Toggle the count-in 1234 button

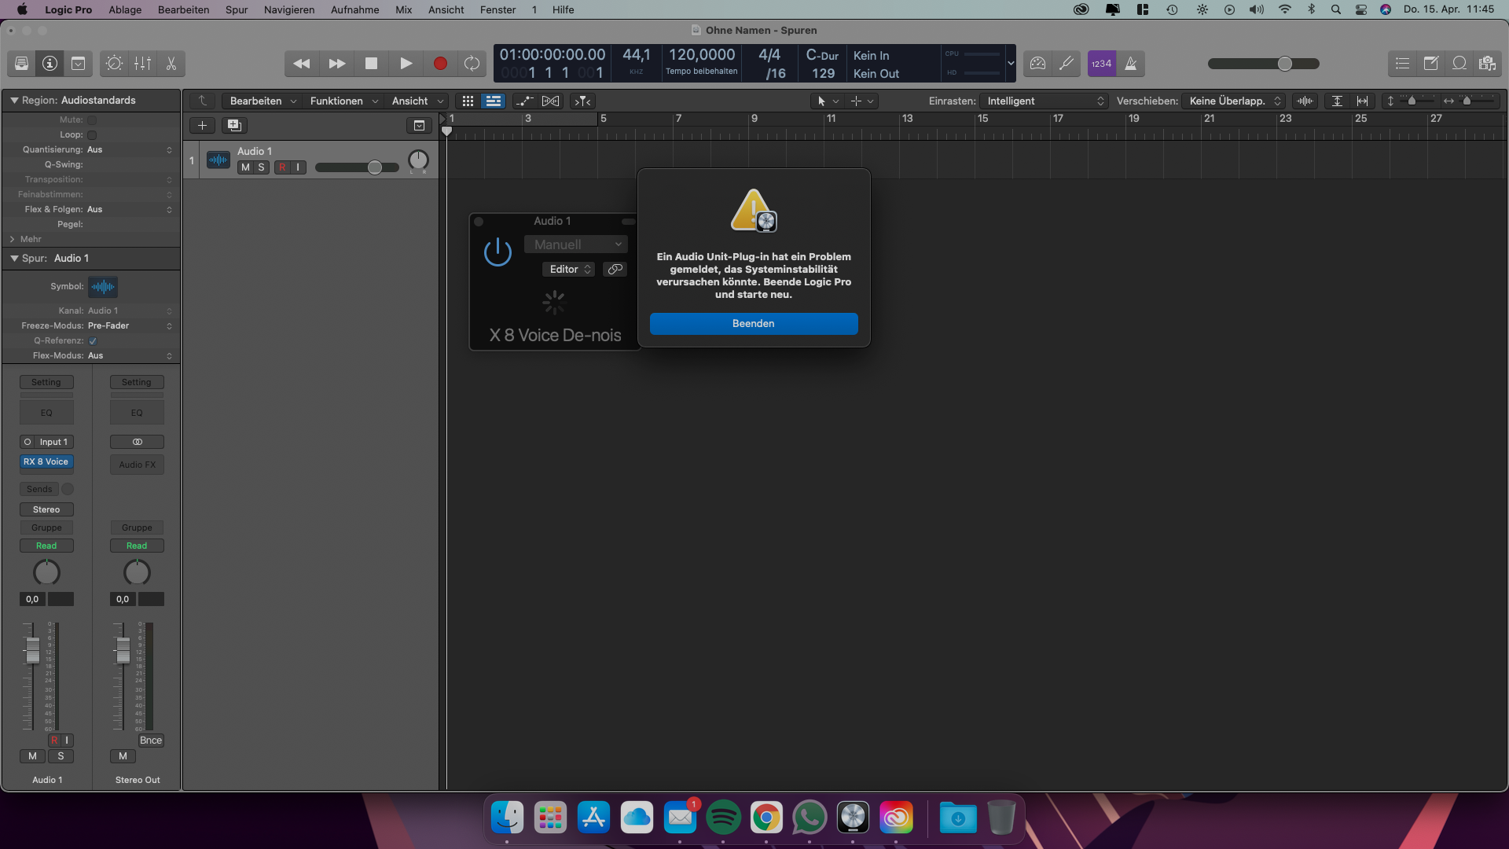[1101, 64]
